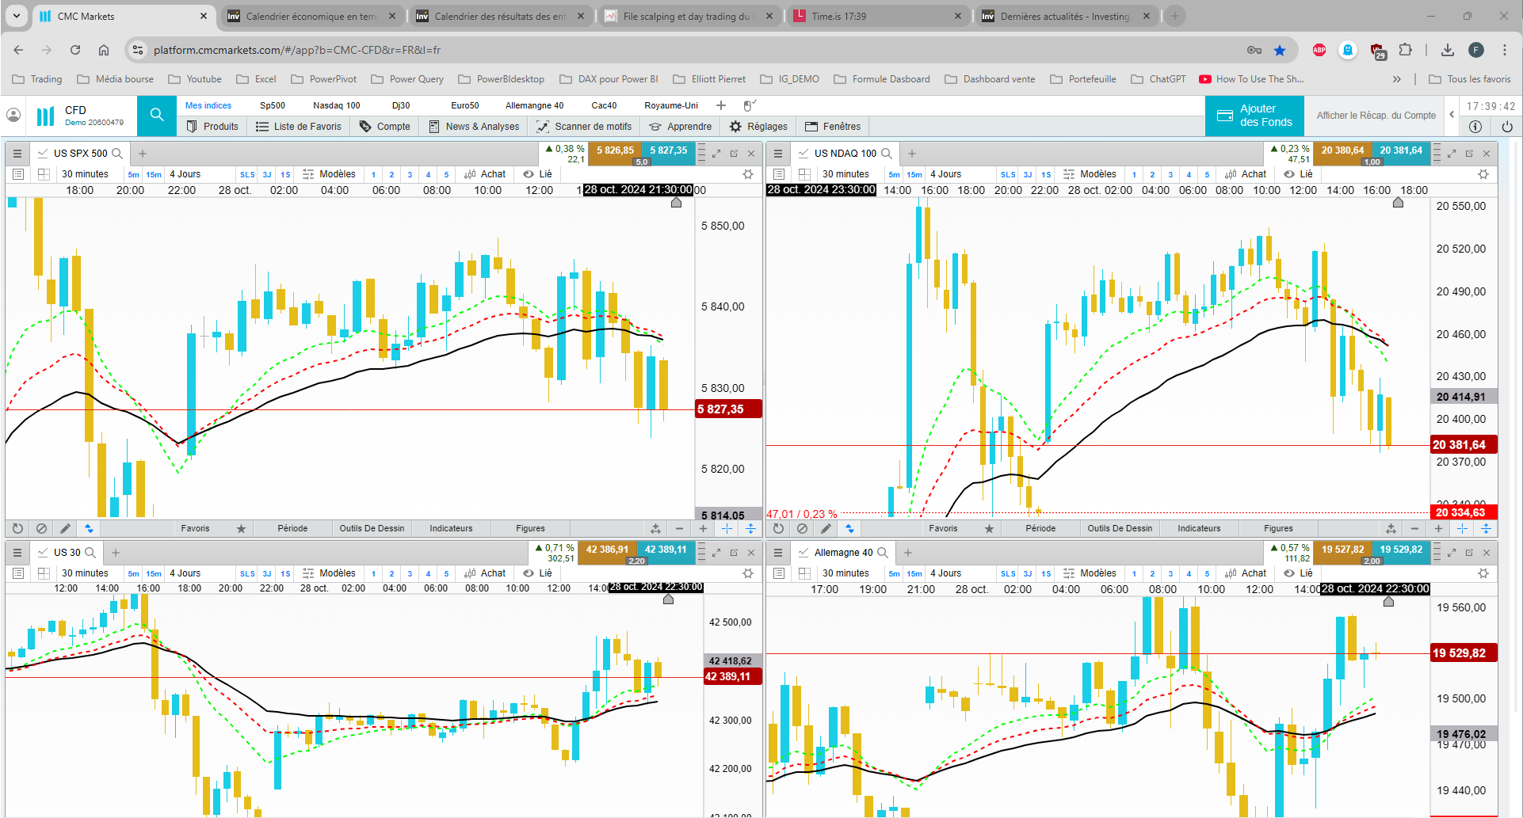Zoom in the SPX chart with plus icon
This screenshot has height=818, width=1523.
coord(703,528)
